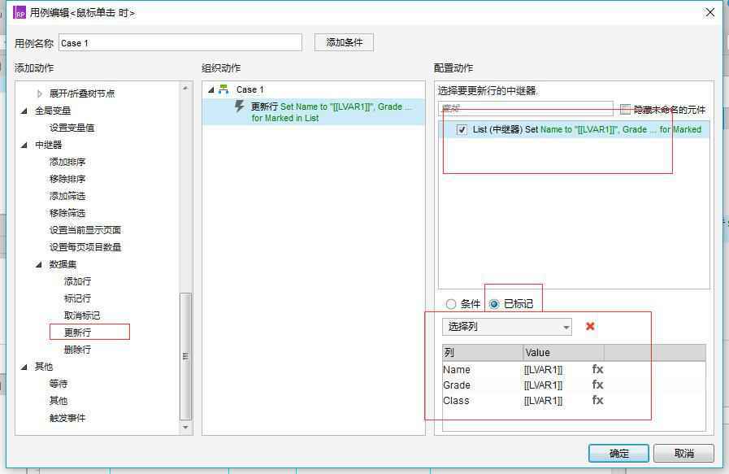Collapse the 其他 group
Image resolution: width=729 pixels, height=474 pixels.
coord(24,367)
